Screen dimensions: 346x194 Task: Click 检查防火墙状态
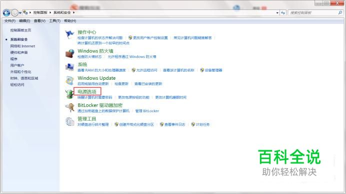point(89,56)
